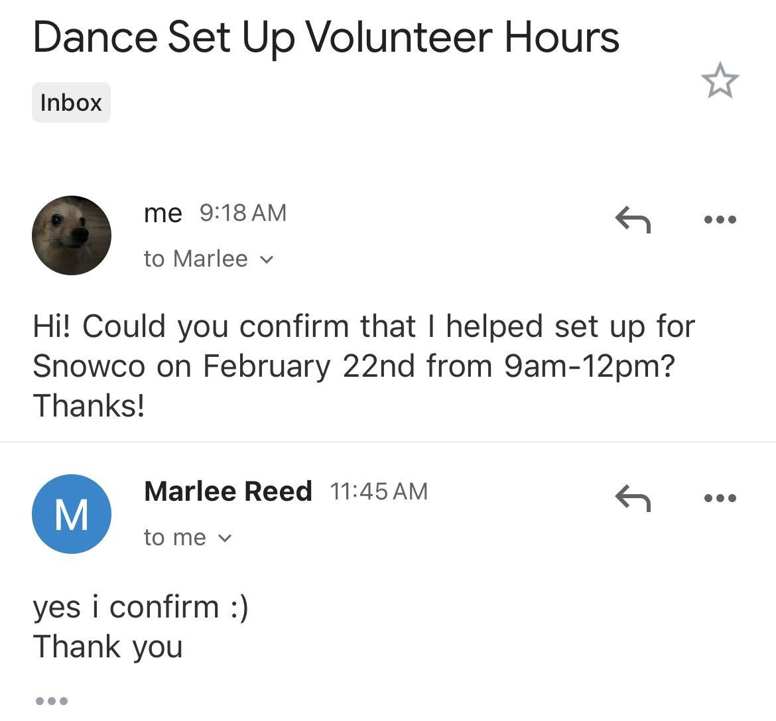776x721 pixels.
Task: Open more options for the 9:18 AM message
Action: click(x=720, y=220)
